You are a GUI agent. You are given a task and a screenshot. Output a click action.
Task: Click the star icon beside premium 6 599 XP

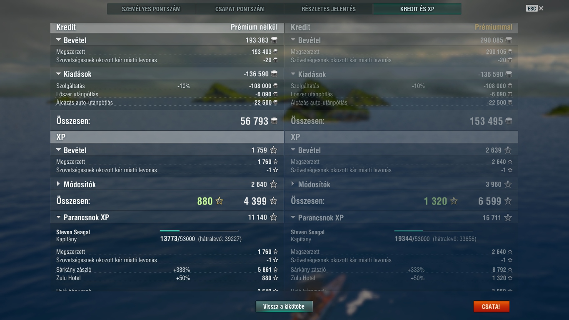[508, 201]
